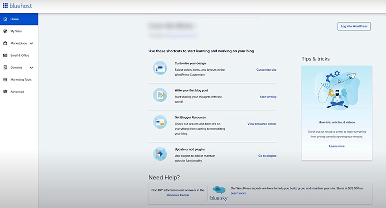Open the Customize site link

[x=266, y=70]
